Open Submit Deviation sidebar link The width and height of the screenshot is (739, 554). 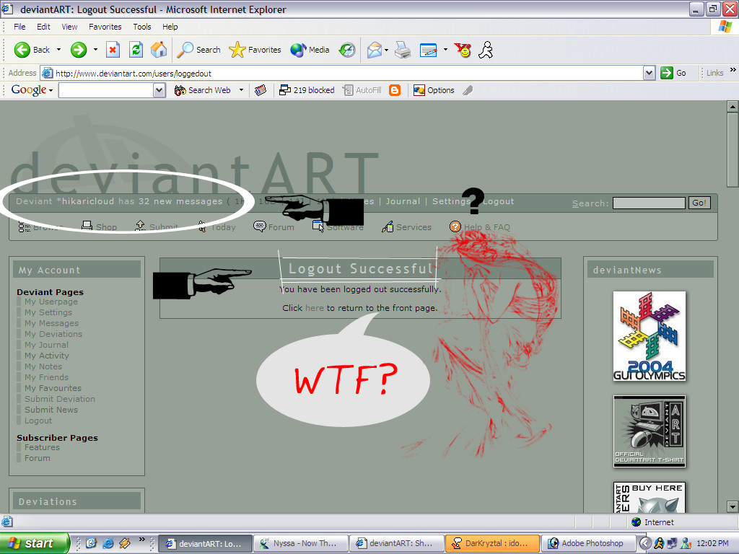(60, 399)
